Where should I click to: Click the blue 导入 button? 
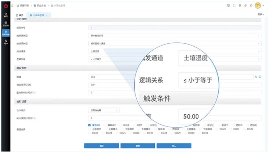click(x=174, y=146)
